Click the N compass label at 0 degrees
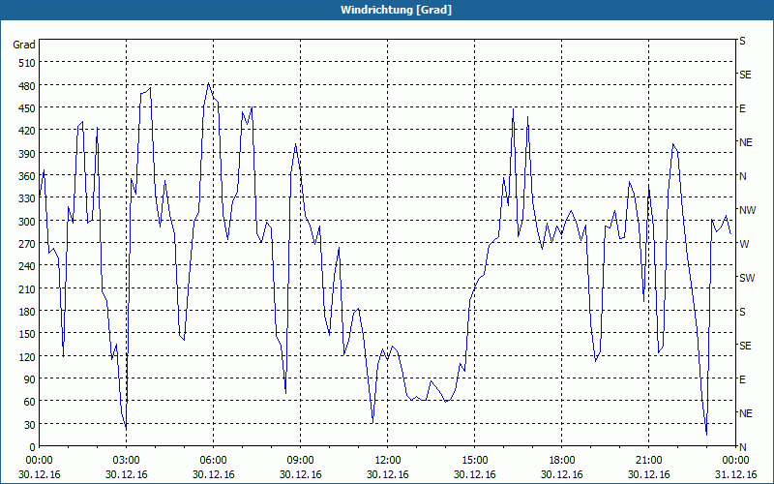774x484 pixels. [x=742, y=447]
